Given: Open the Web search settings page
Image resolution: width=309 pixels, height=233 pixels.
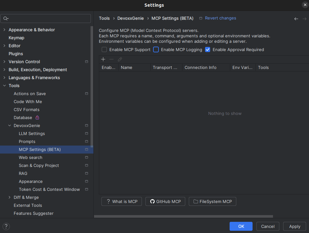Looking at the screenshot, I should point(30,157).
